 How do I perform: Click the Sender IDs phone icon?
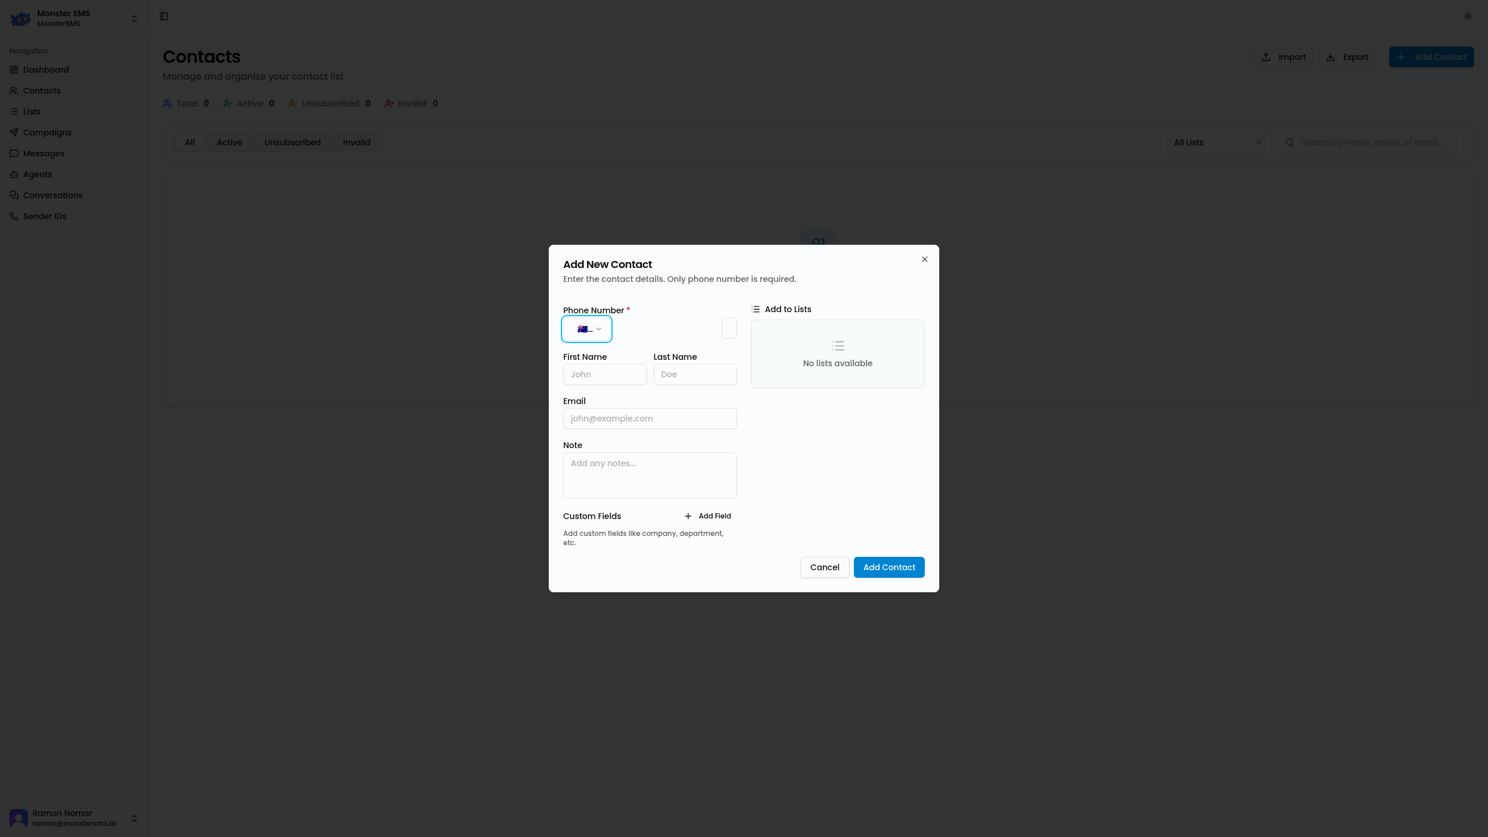(x=14, y=216)
